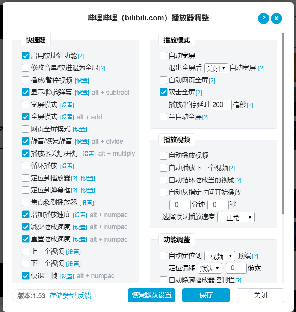
Task: Show help for 定位到弹幕框 shortcut
Action: (x=74, y=190)
